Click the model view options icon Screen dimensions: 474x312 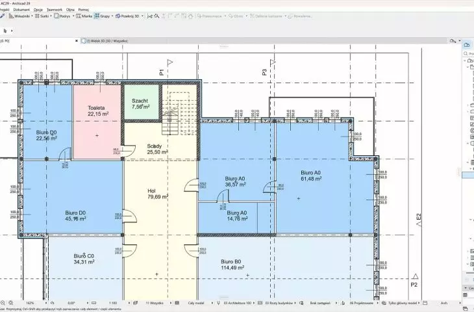[260, 303]
